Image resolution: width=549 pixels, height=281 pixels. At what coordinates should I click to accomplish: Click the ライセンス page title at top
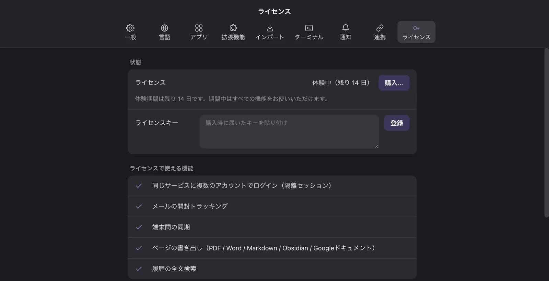pyautogui.click(x=274, y=11)
